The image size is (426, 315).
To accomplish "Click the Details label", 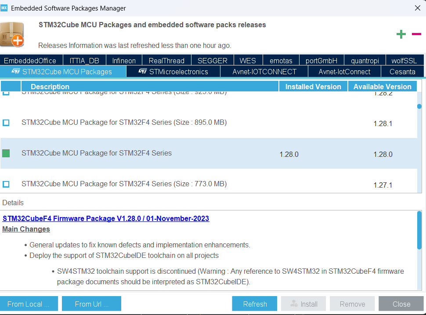I will click(x=13, y=203).
